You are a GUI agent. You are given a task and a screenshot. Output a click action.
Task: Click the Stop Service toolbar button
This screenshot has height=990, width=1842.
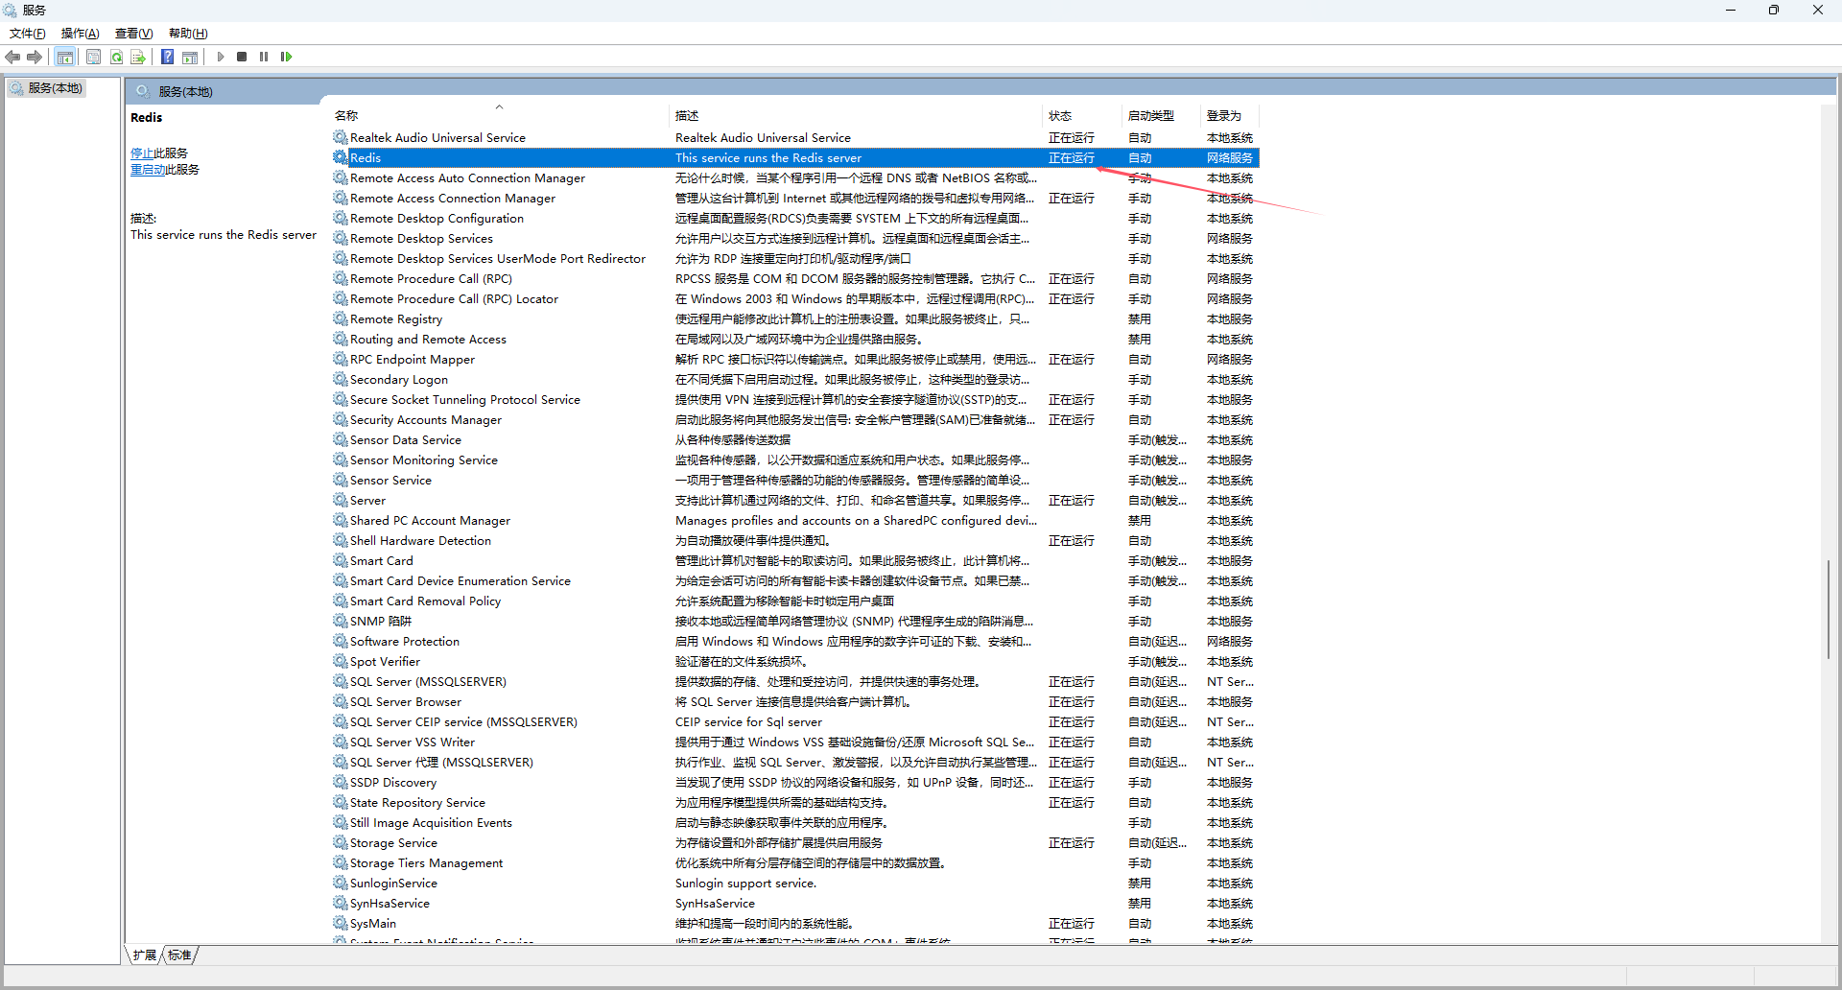[242, 57]
